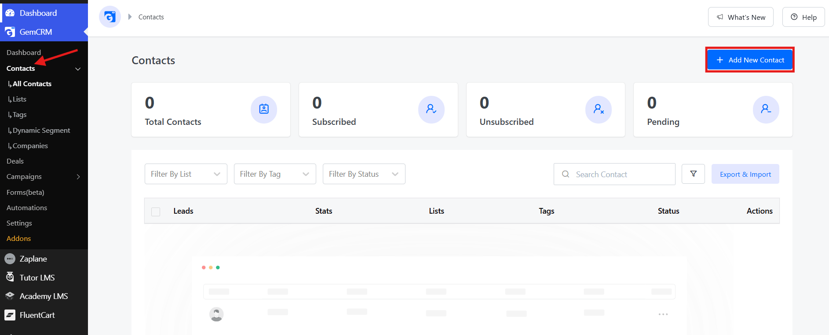829x335 pixels.
Task: Collapse the Contacts submenu chevron
Action: click(78, 69)
